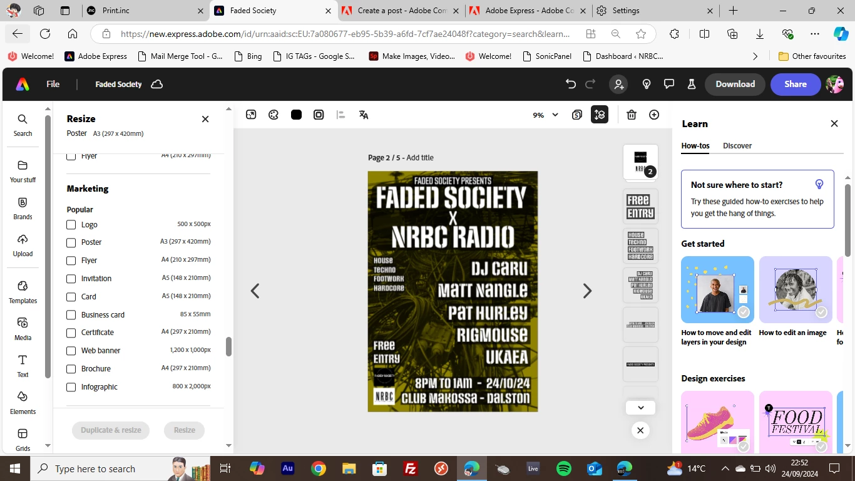Check the Web banner checkbox
Screen dimensions: 855x481
pyautogui.click(x=71, y=351)
